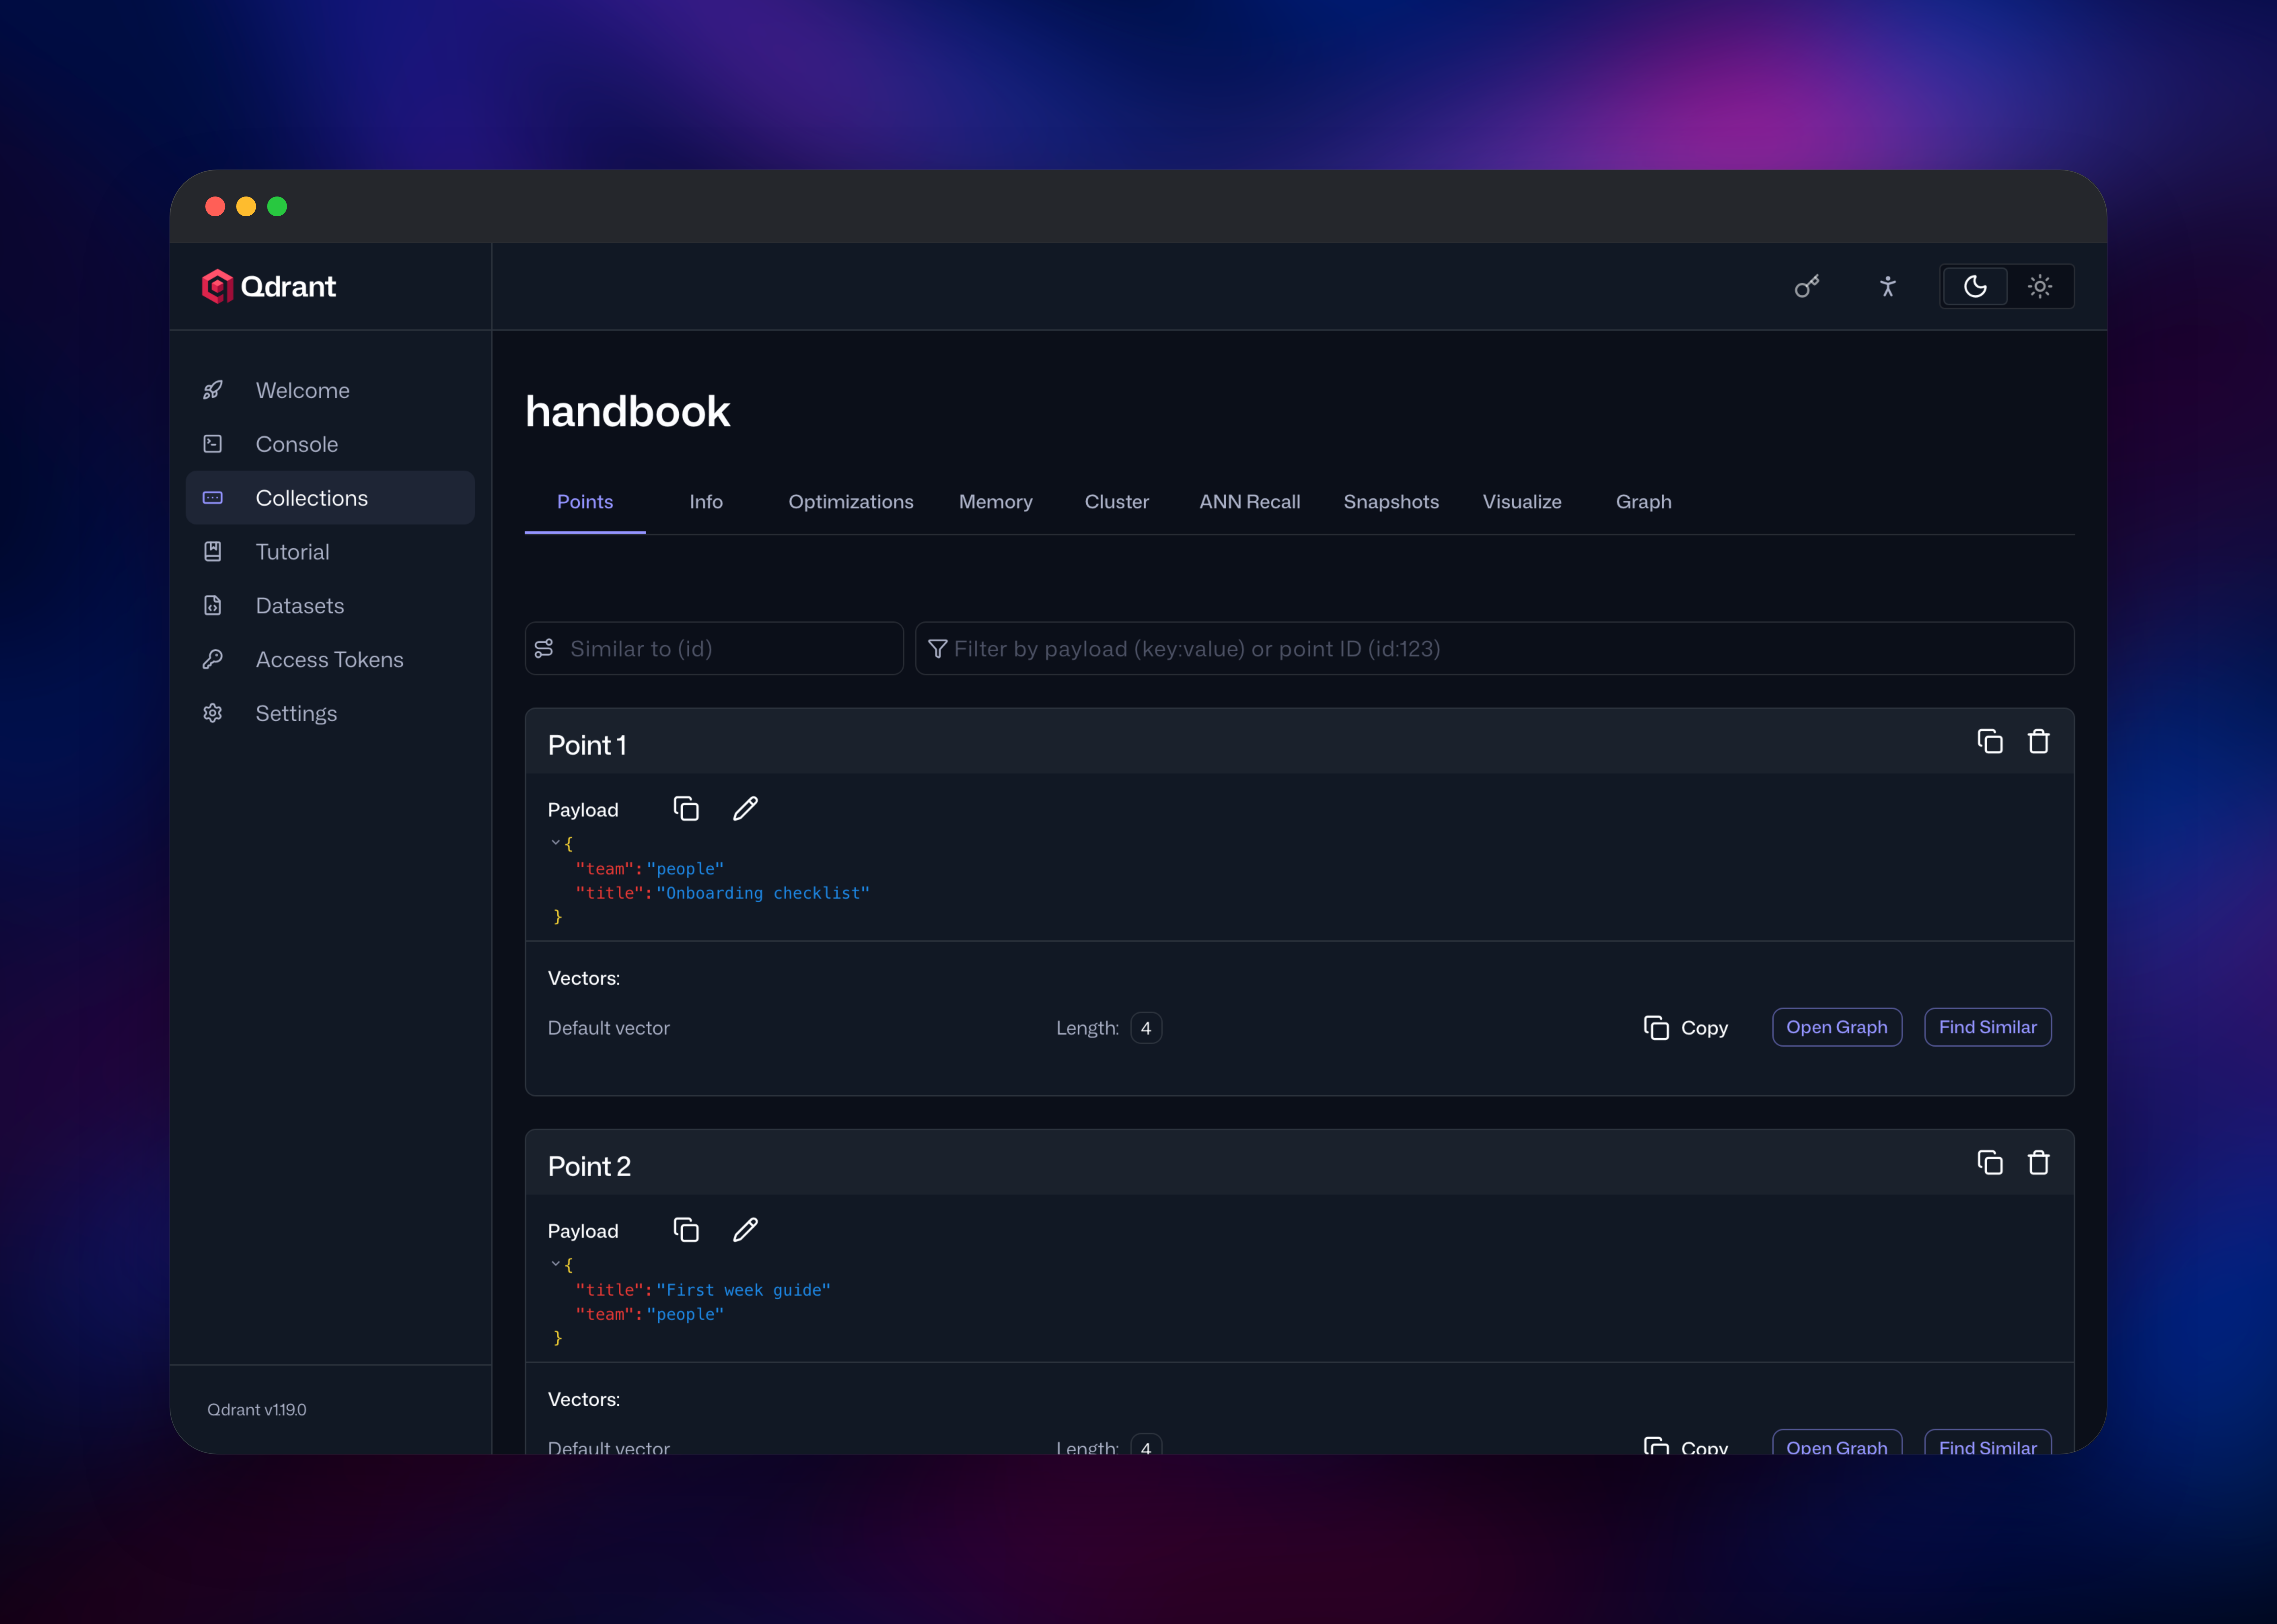Click the Point 1 heading
Image resolution: width=2277 pixels, height=1624 pixels.
(x=587, y=745)
